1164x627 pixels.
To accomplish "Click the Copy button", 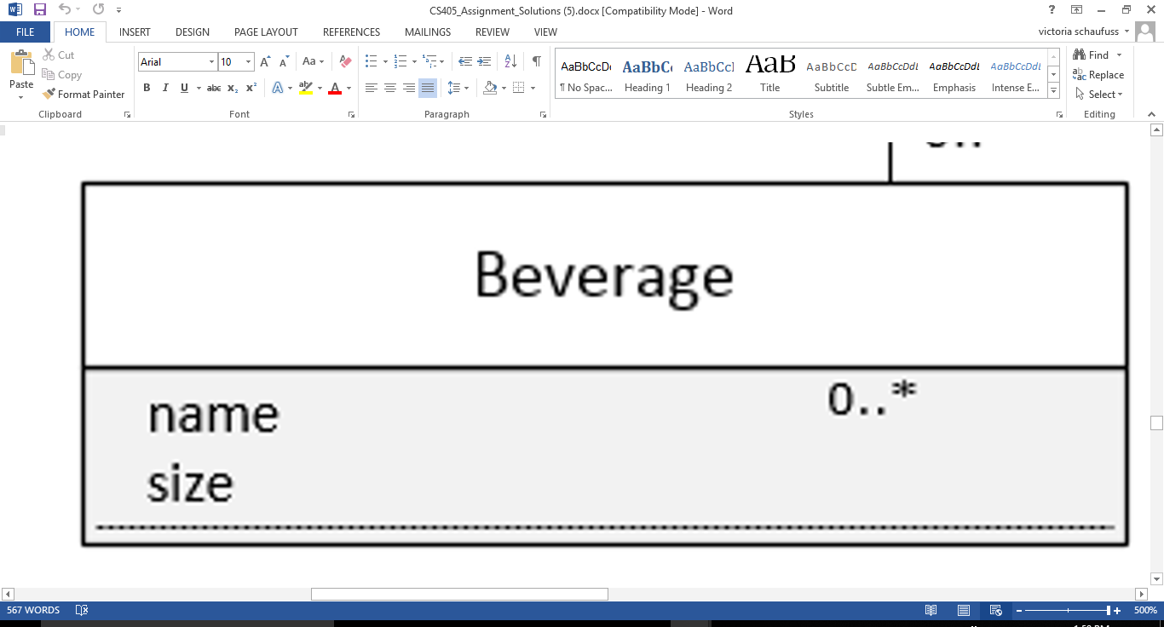I will [x=61, y=75].
